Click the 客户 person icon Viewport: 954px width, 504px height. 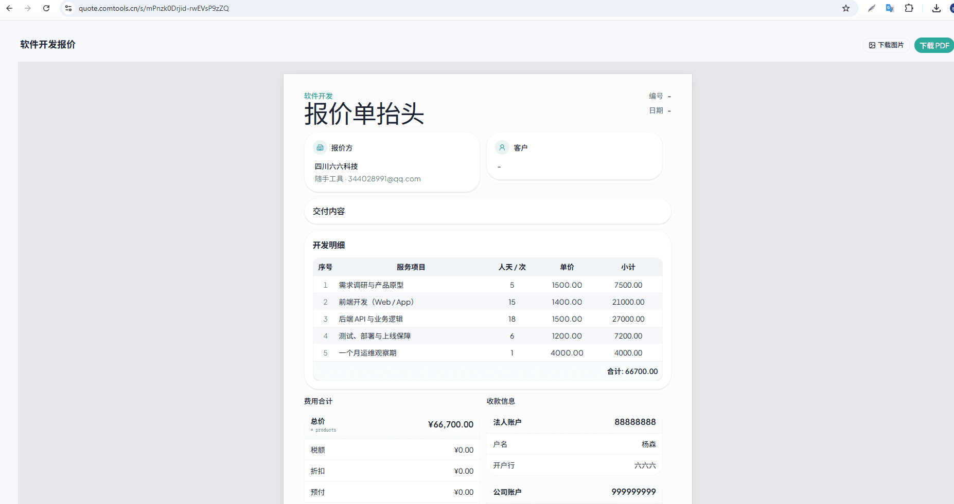pos(502,147)
